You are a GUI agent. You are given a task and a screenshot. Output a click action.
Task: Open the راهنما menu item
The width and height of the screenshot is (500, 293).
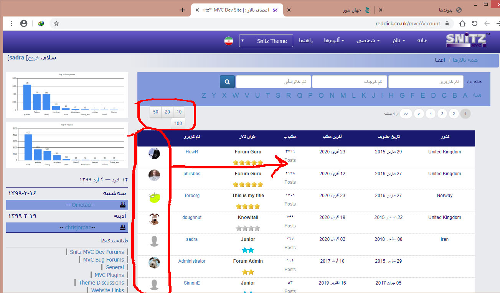306,41
